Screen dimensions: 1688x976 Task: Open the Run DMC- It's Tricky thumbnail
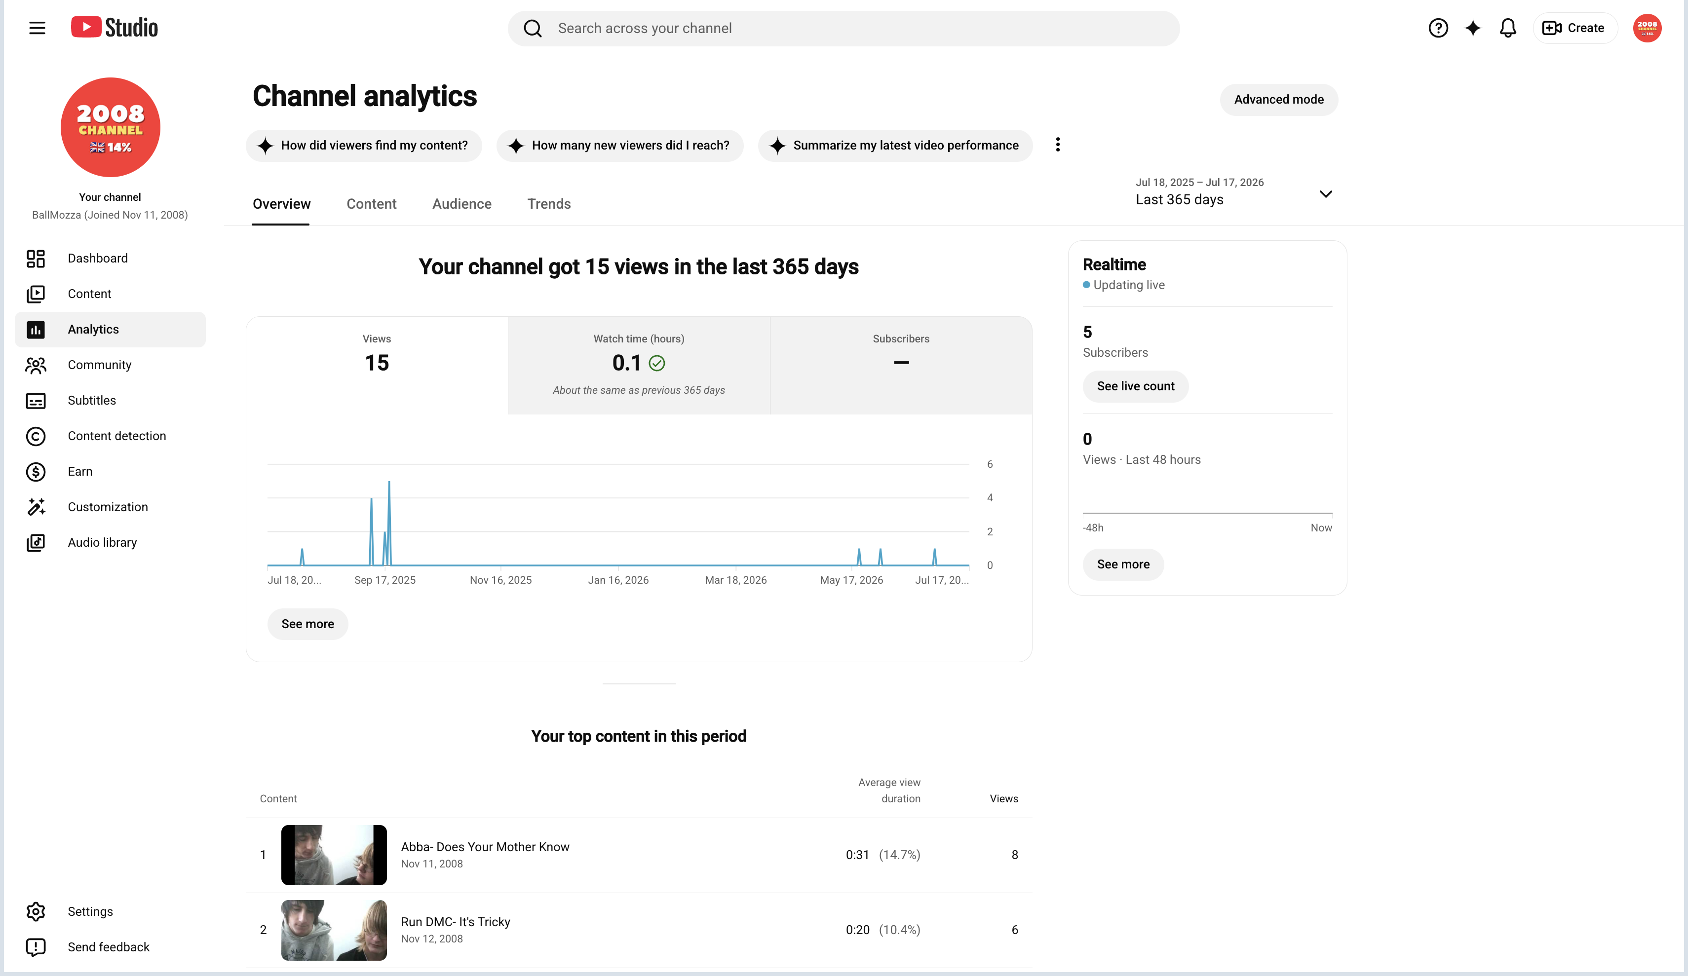click(x=334, y=930)
